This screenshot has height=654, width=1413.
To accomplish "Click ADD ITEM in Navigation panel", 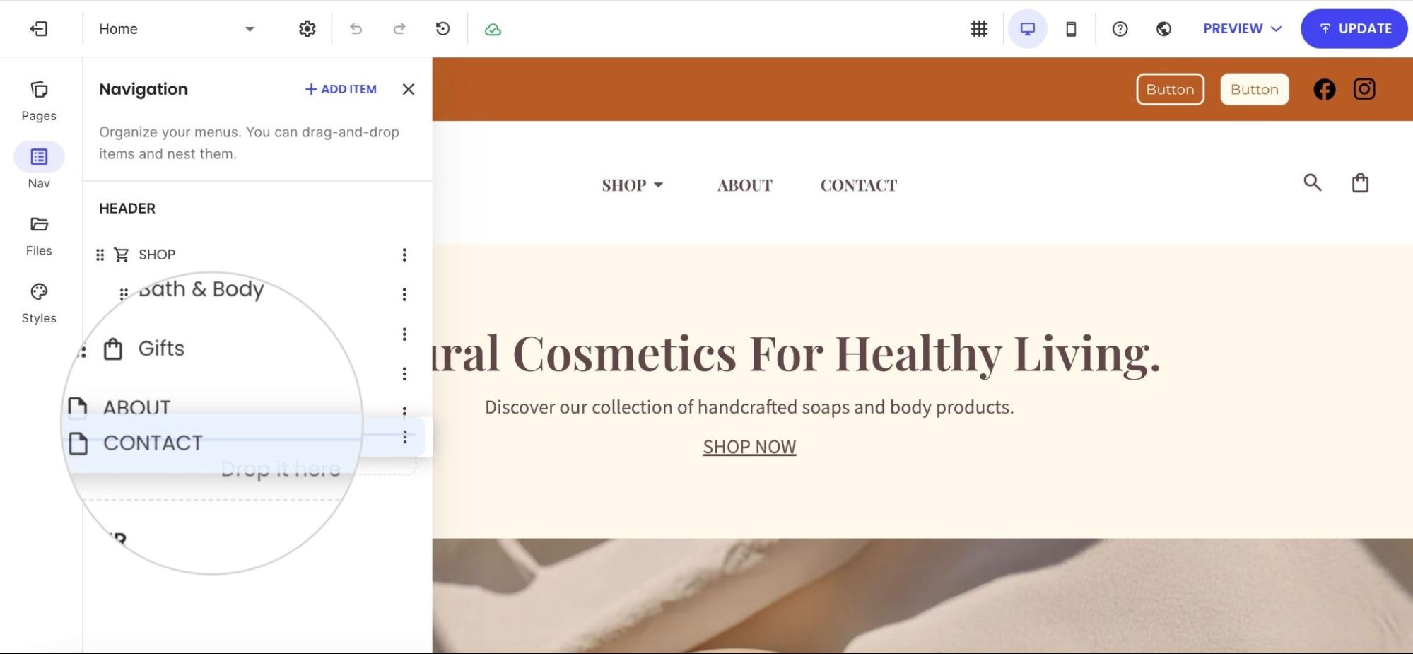I will point(341,89).
